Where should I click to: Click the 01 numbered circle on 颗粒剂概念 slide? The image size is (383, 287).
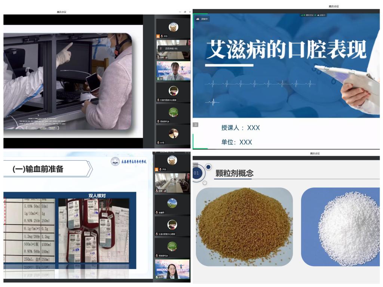click(x=197, y=173)
